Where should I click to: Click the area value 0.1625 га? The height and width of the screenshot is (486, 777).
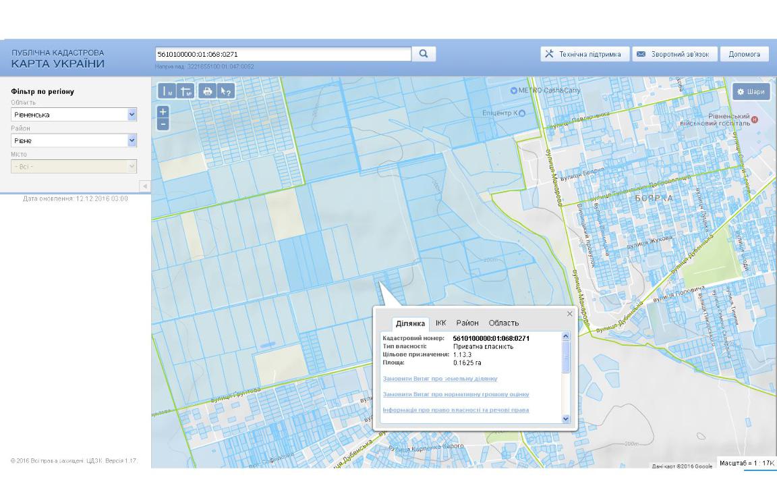click(x=467, y=363)
